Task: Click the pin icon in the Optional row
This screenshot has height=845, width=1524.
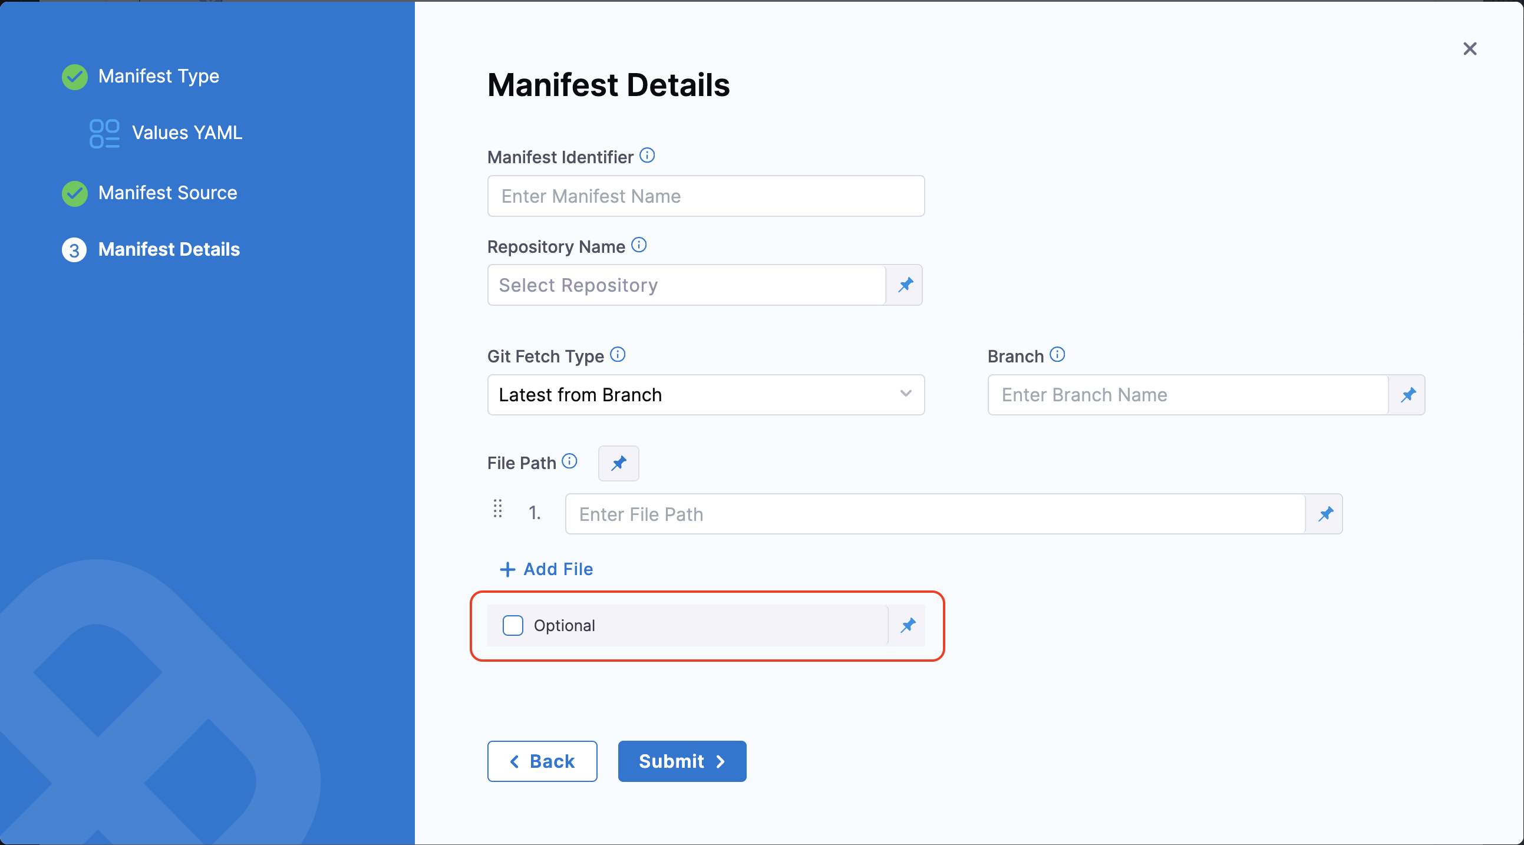Action: 908,625
